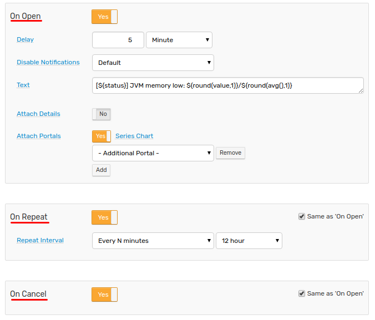375x320 pixels.
Task: Toggle the On Open Yes switch
Action: (104, 17)
